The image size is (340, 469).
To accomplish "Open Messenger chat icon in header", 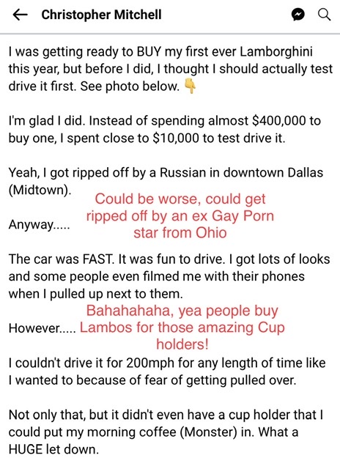I will point(297,15).
